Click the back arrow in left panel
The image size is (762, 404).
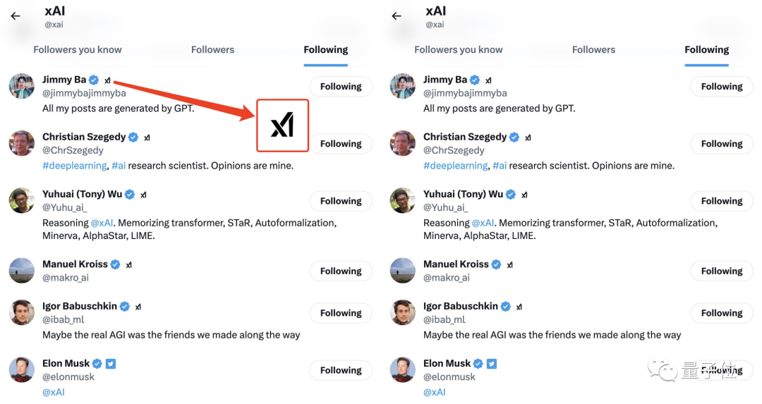pos(16,16)
